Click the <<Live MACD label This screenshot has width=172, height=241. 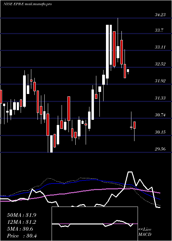coord(145,232)
